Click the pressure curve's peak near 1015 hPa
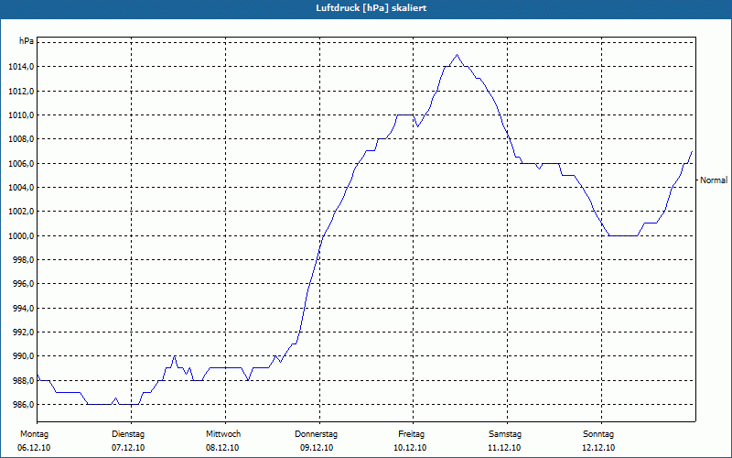The width and height of the screenshot is (732, 458). point(457,55)
